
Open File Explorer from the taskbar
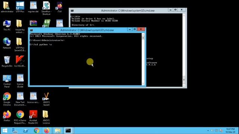tap(58, 131)
